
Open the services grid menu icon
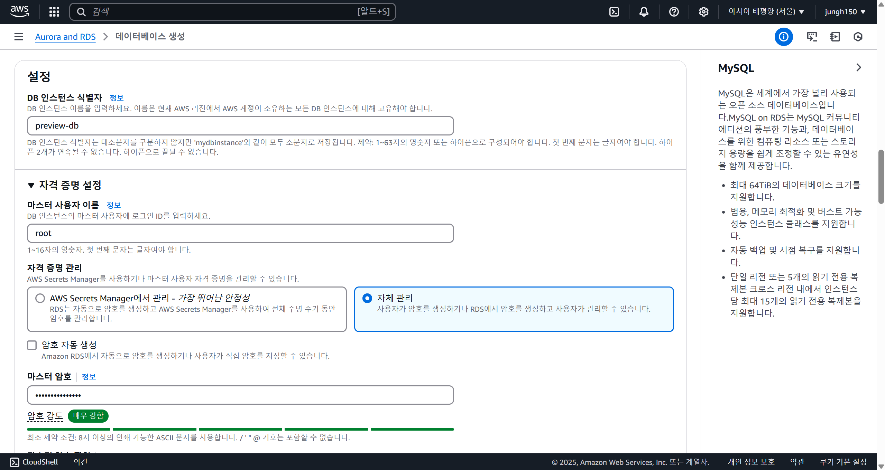[x=54, y=12]
